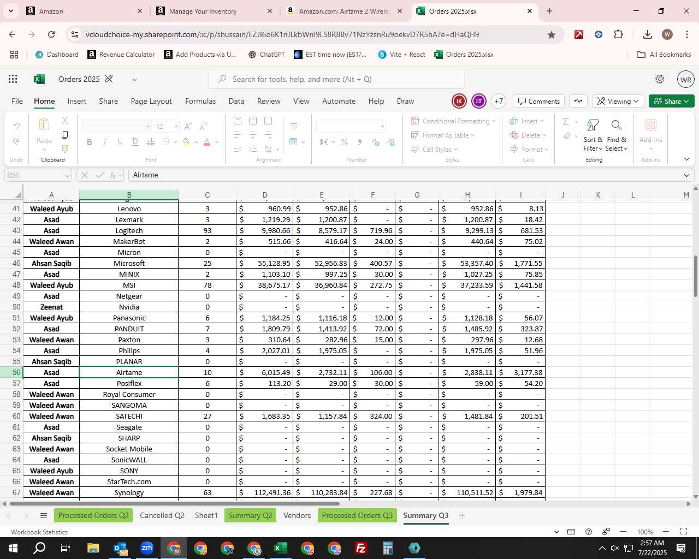Click the Copy icon in Clipboard
Viewport: 699px width, 559px height.
click(65, 135)
